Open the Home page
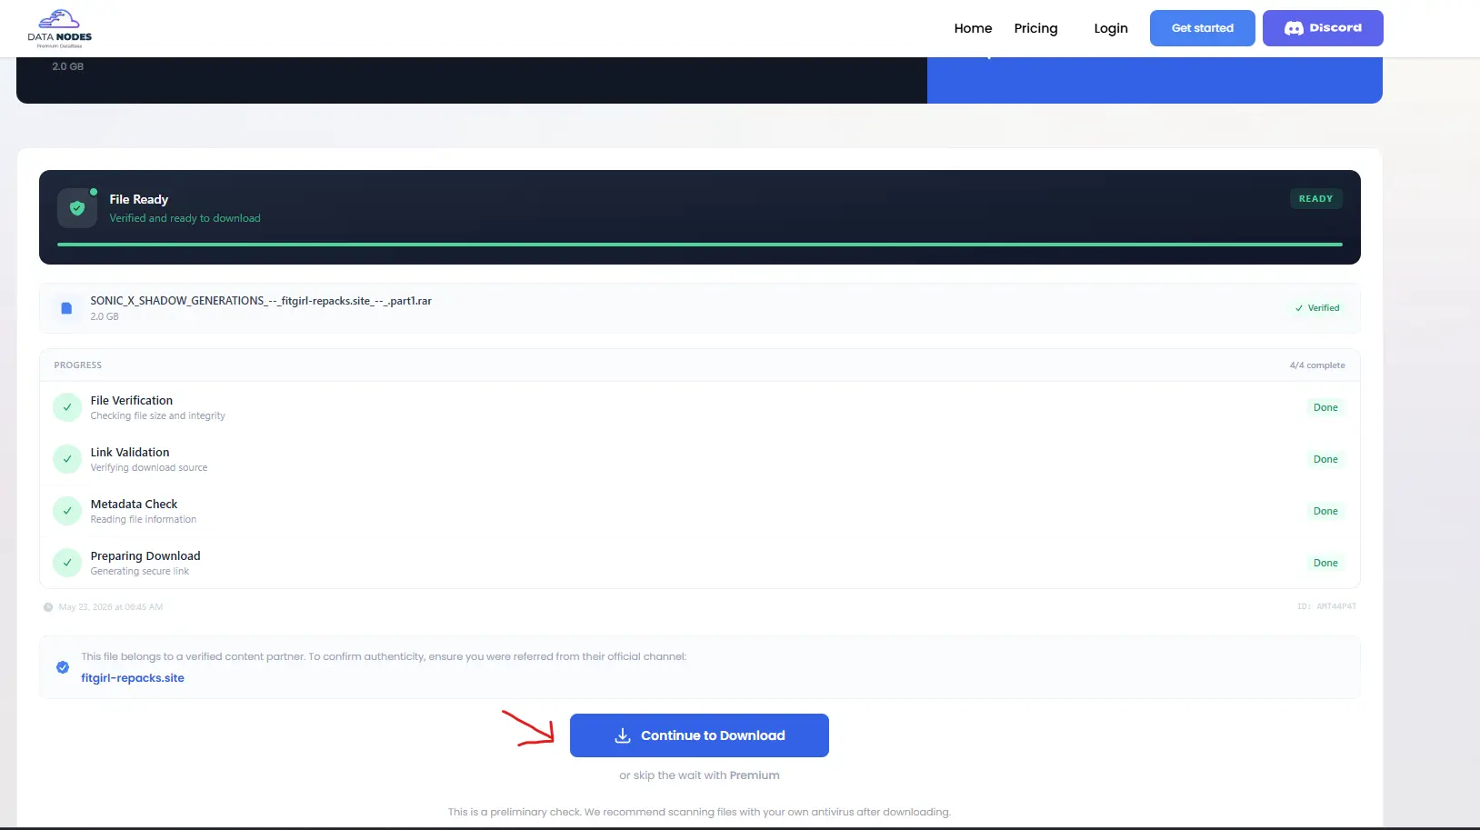Image resolution: width=1480 pixels, height=830 pixels. [973, 28]
